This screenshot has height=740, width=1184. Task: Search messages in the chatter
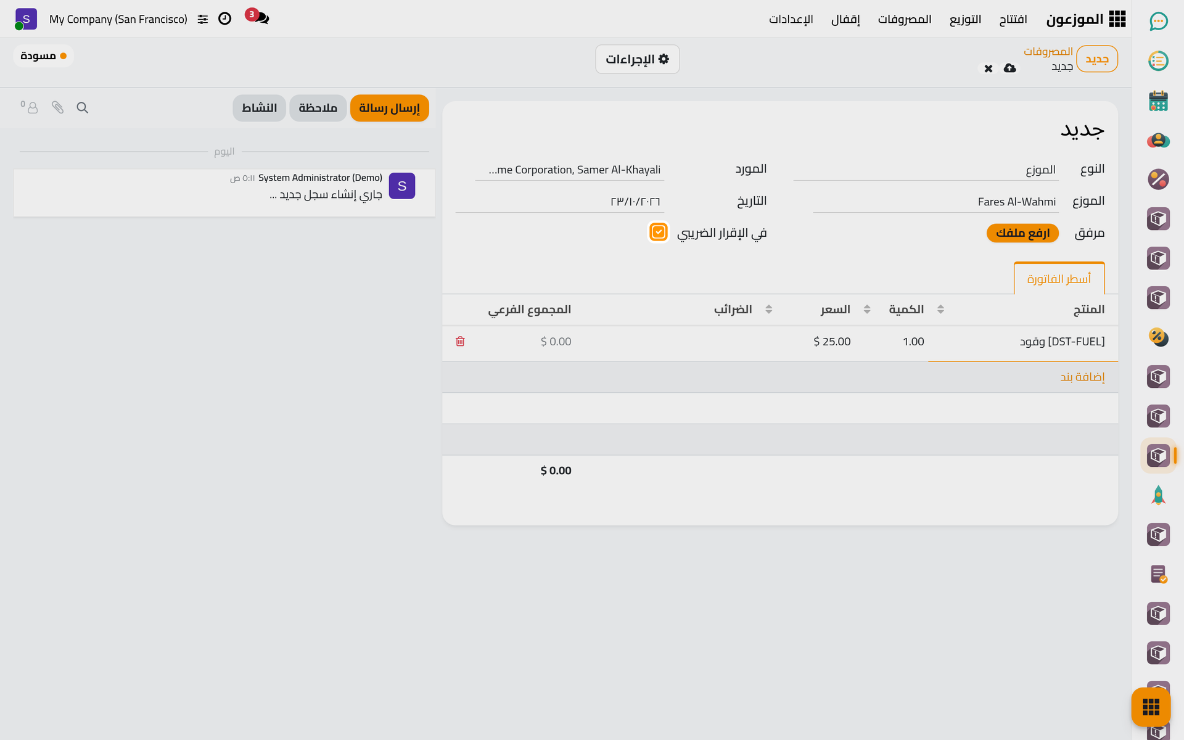(82, 108)
